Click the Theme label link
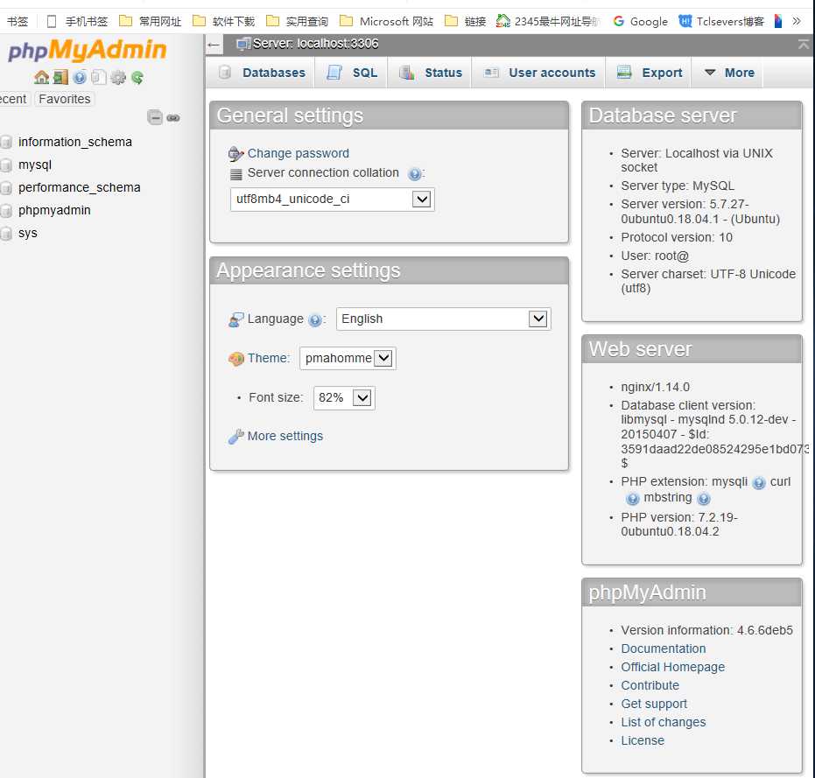 pyautogui.click(x=267, y=358)
